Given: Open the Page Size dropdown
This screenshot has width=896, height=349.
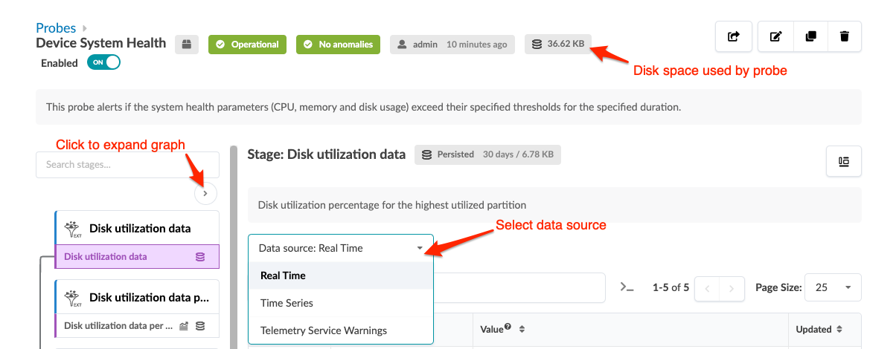Looking at the screenshot, I should [832, 287].
